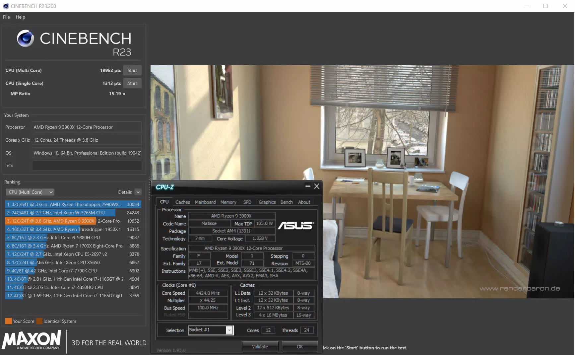Select ranking row Intel Core i7-7700K CPU

point(73,271)
